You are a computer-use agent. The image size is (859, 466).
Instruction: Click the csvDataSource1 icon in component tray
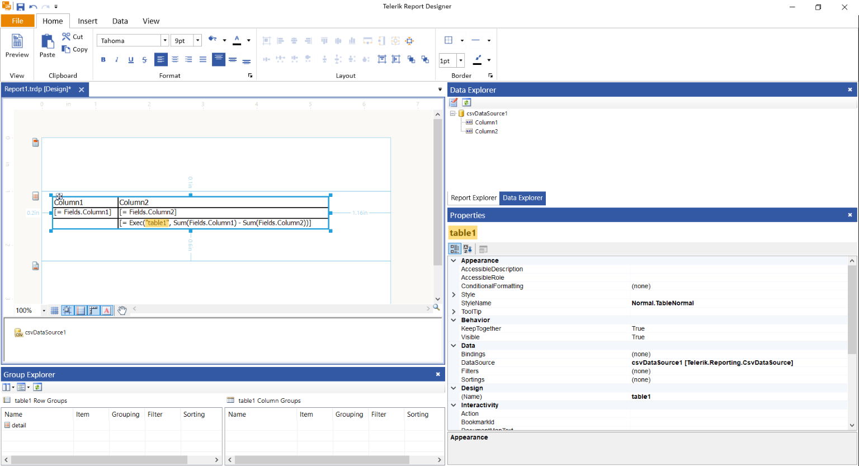pyautogui.click(x=18, y=333)
